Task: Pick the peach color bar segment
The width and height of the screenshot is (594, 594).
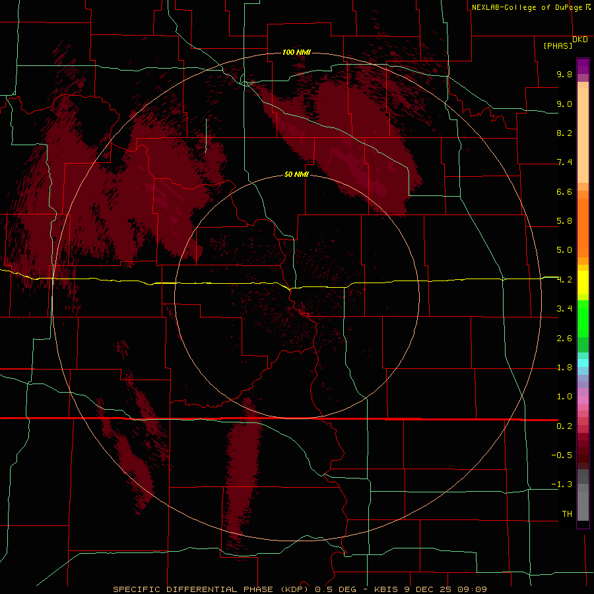Action: tap(583, 137)
